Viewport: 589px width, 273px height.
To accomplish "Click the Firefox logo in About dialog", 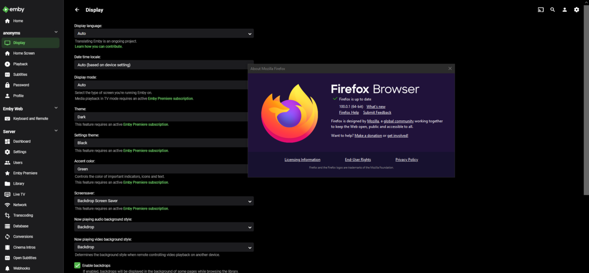I will [290, 113].
